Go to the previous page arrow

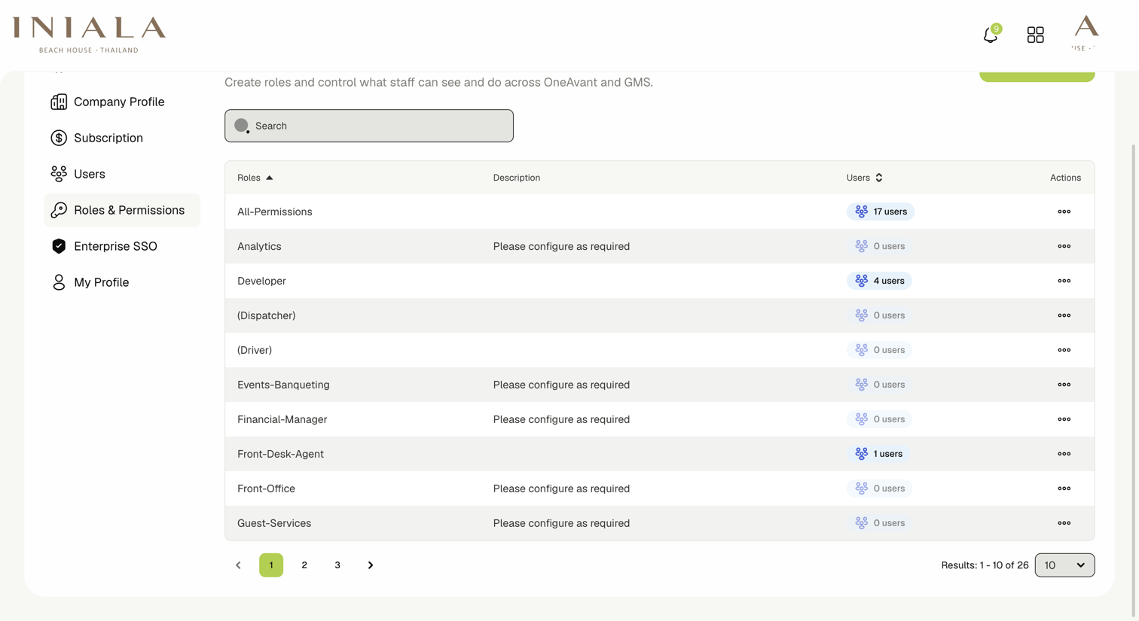[238, 565]
